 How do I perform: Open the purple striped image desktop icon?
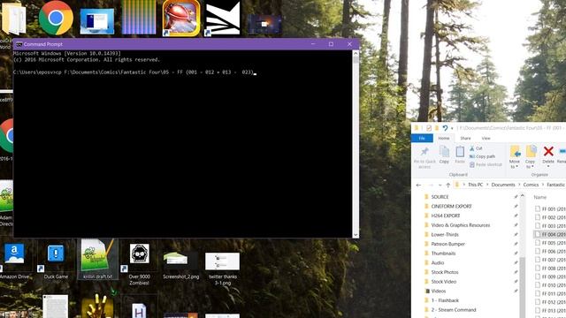point(139,18)
